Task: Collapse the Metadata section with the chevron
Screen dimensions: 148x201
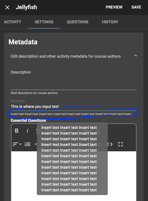Action: point(135,56)
